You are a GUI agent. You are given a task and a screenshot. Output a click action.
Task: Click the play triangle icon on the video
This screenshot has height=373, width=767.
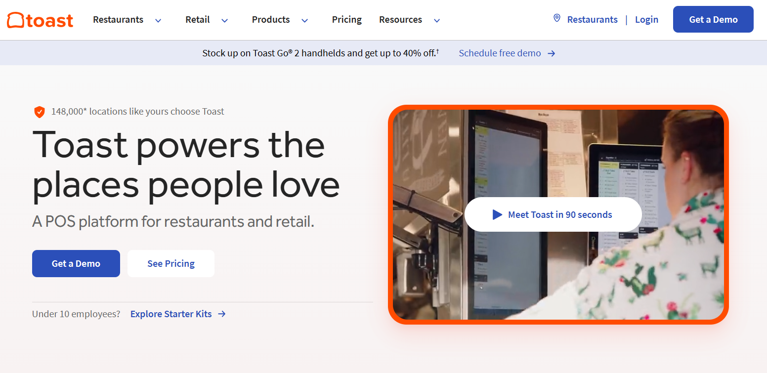pos(497,214)
